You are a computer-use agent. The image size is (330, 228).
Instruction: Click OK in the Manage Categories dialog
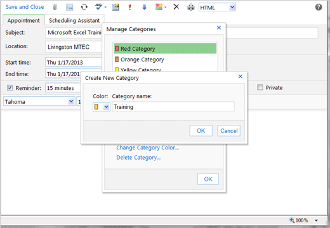click(x=208, y=179)
